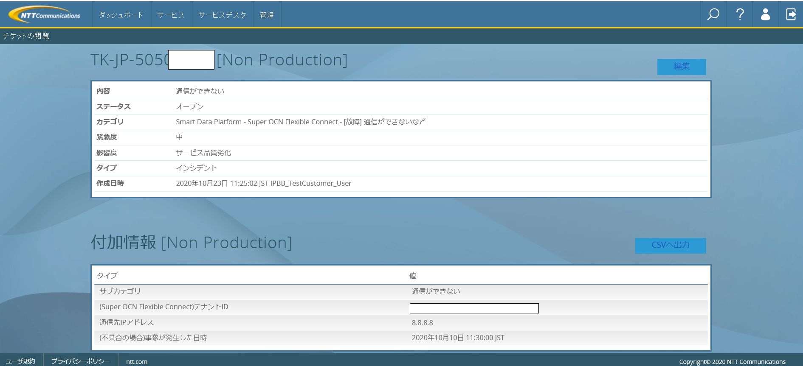Open the 管理 menu

coord(267,15)
